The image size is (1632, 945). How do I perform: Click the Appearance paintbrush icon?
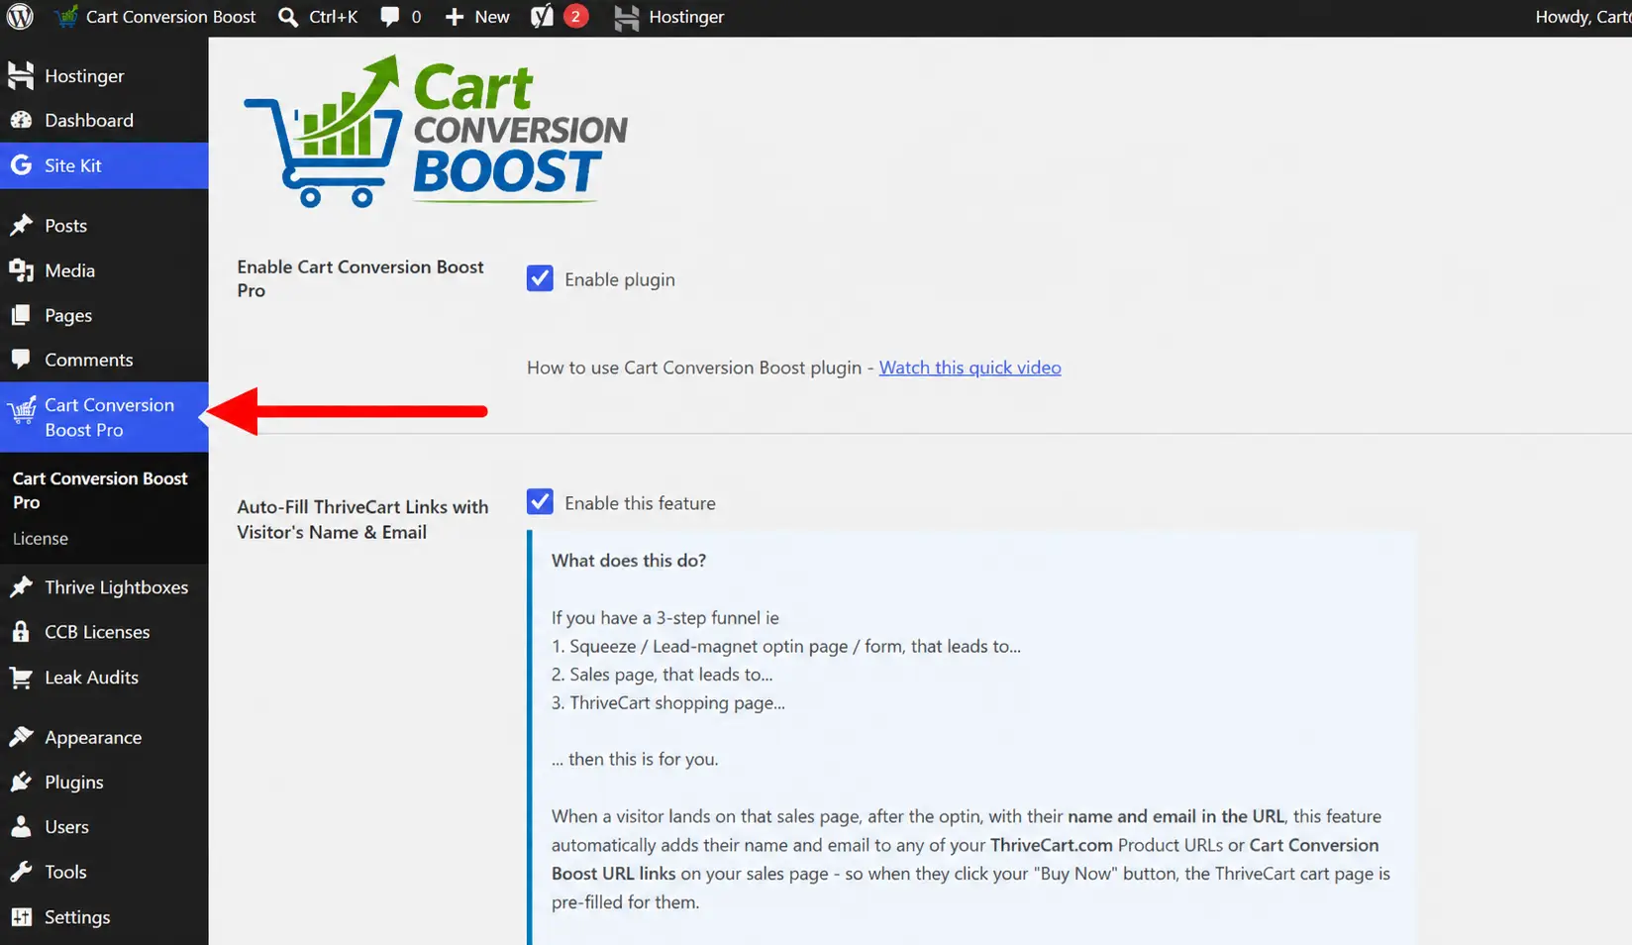point(21,737)
